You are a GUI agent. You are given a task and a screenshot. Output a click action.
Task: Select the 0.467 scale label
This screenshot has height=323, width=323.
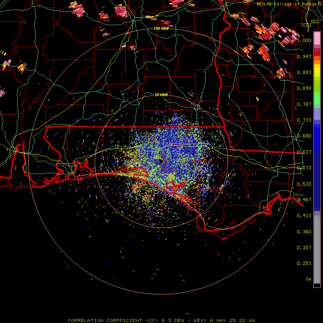click(304, 200)
